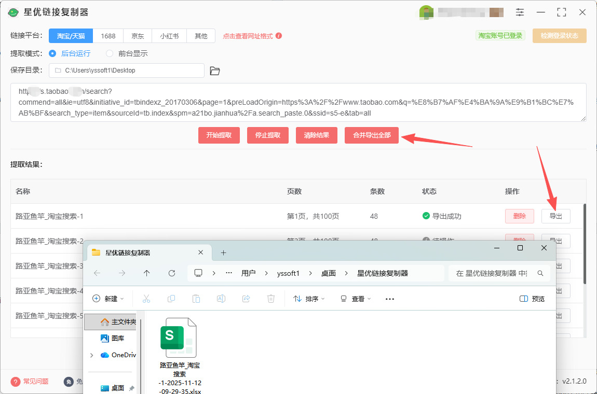
Task: Click the URL input text area
Action: pyautogui.click(x=298, y=102)
